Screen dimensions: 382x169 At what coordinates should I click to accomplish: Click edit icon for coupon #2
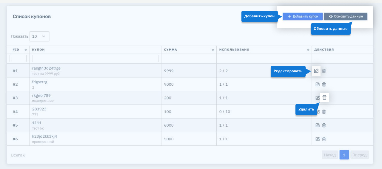pyautogui.click(x=318, y=84)
